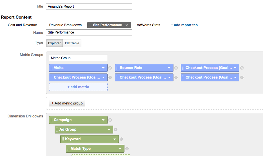Open the Match Type dimension dropdown
The height and width of the screenshot is (156, 263).
[120, 149]
